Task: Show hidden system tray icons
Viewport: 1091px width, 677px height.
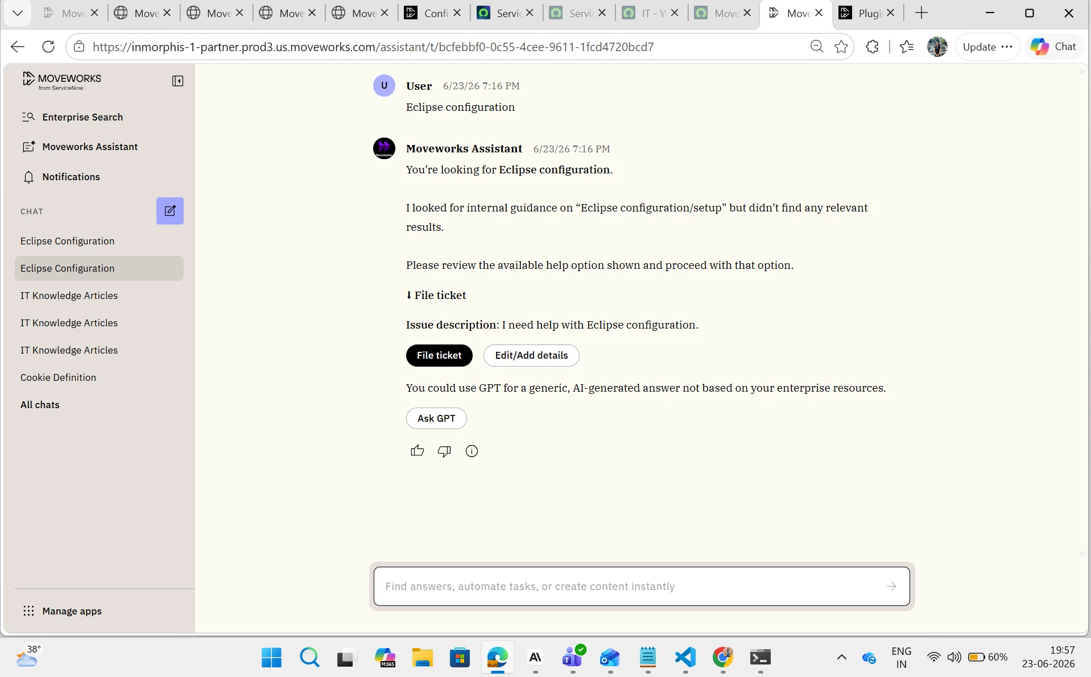Action: click(842, 658)
